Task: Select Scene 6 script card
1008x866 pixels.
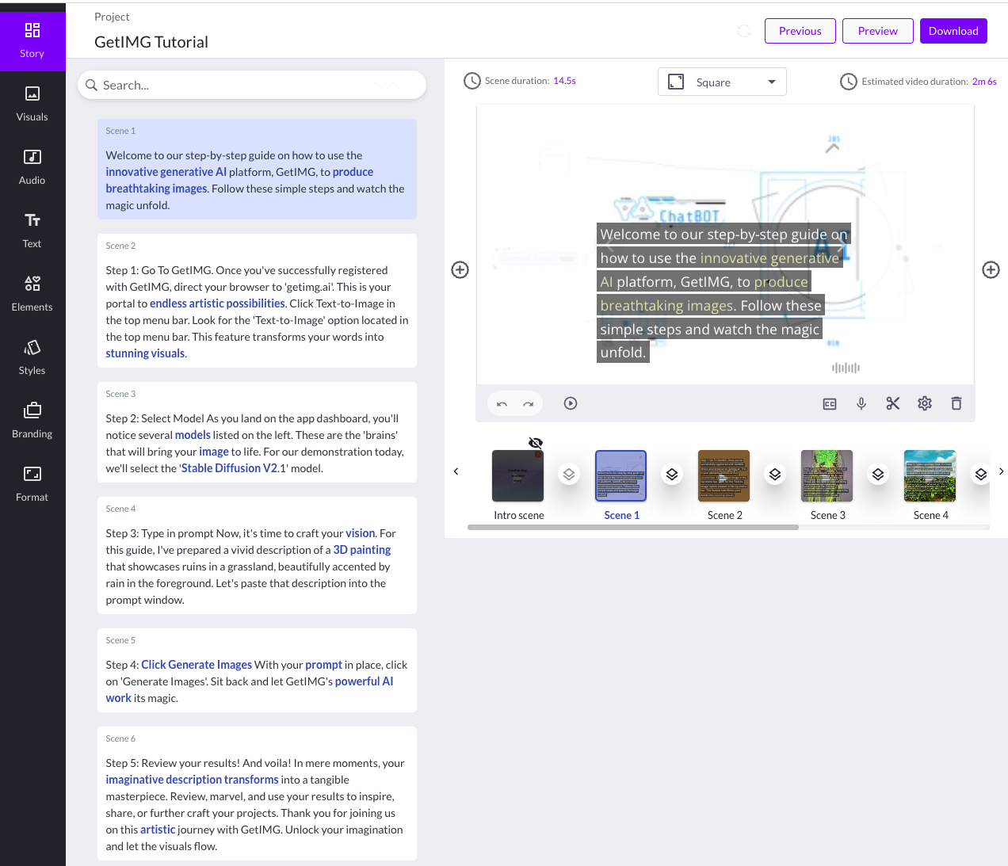Action: 257,793
